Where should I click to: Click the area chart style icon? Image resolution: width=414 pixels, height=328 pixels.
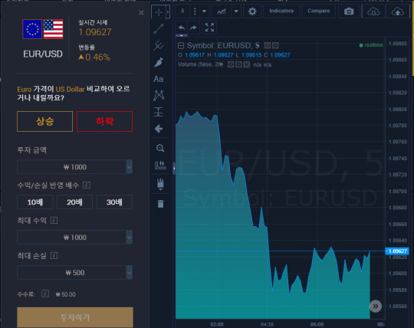pos(222,11)
